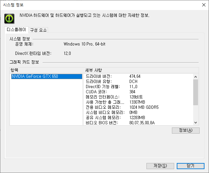
Task: Switch to the 디스플레이 tab
Action: point(16,30)
